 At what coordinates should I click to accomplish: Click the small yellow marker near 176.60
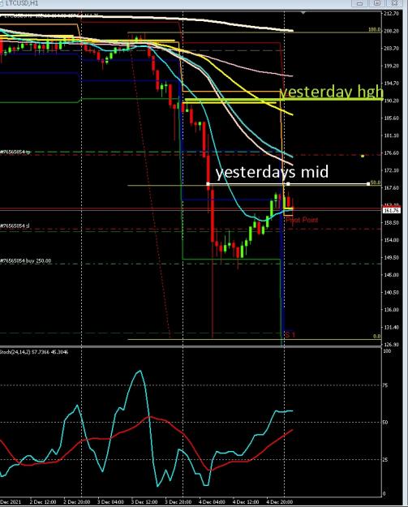pos(363,157)
